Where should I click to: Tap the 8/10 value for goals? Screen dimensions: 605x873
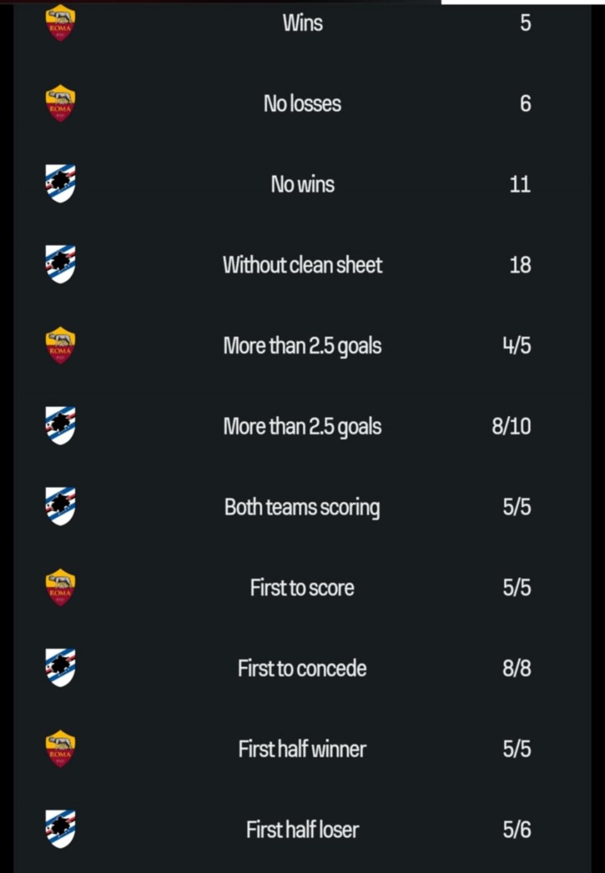(511, 426)
